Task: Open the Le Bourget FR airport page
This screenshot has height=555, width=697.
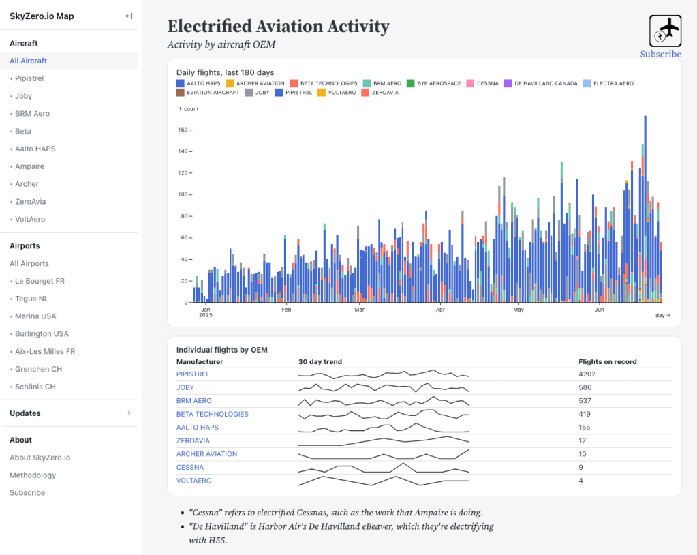Action: (x=40, y=281)
